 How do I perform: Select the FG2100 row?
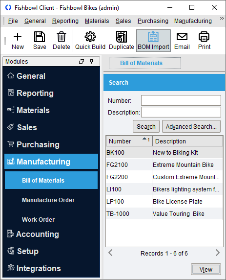pyautogui.click(x=164, y=164)
